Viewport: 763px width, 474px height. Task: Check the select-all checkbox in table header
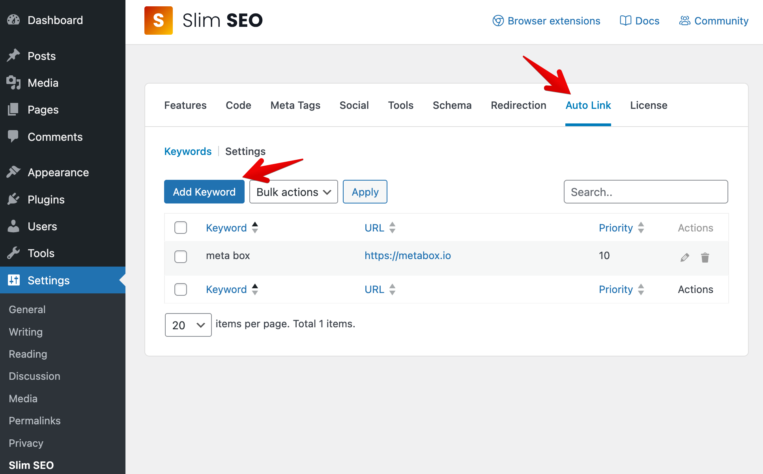(180, 228)
